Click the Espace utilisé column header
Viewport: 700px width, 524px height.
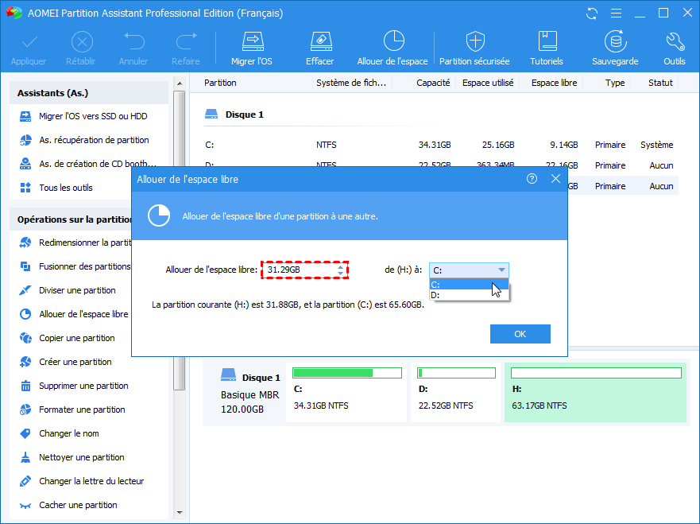coord(488,83)
